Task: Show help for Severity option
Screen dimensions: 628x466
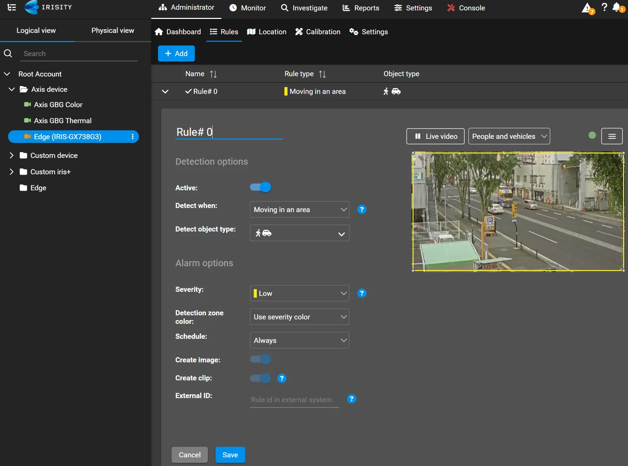Action: (x=362, y=293)
